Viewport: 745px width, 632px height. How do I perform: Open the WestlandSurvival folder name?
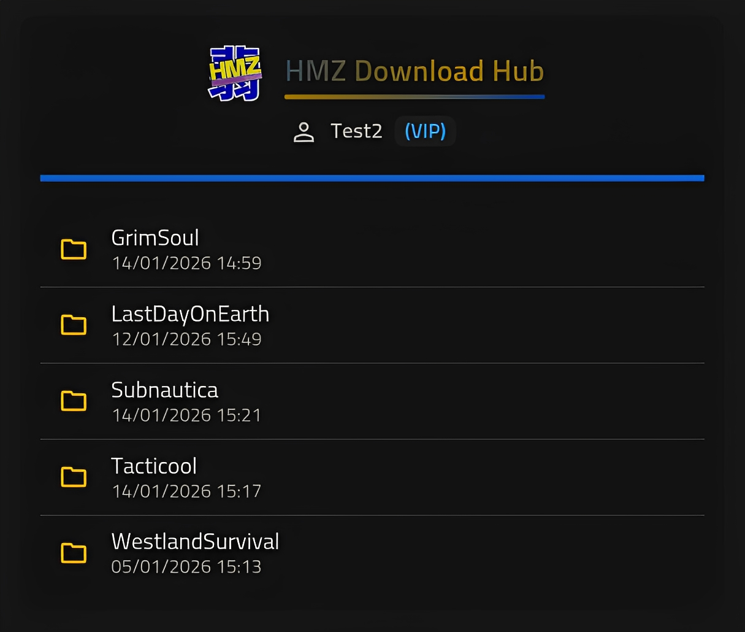195,542
